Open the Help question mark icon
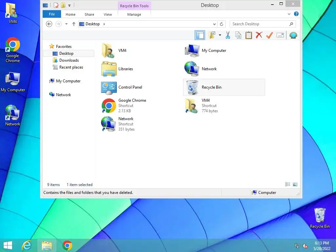Screen dimensions: 336x252 pyautogui.click(x=296, y=14)
